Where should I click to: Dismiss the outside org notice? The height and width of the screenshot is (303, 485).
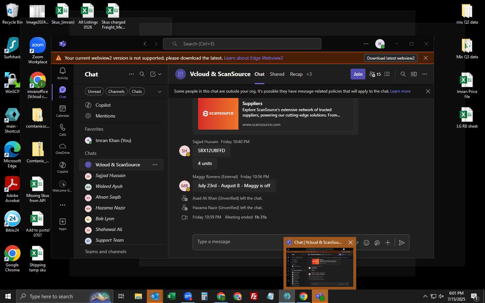click(x=428, y=91)
